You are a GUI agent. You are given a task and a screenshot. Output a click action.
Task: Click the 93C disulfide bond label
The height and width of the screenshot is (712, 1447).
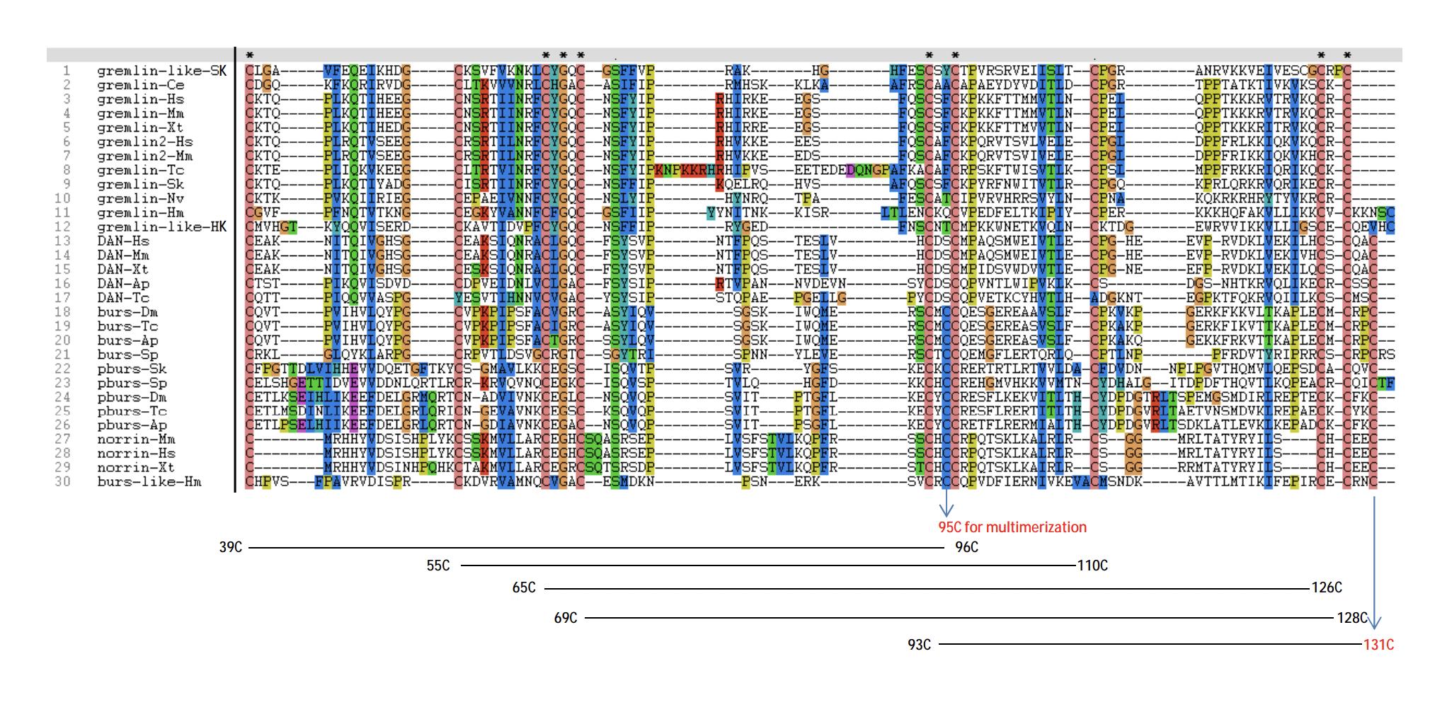coord(919,645)
